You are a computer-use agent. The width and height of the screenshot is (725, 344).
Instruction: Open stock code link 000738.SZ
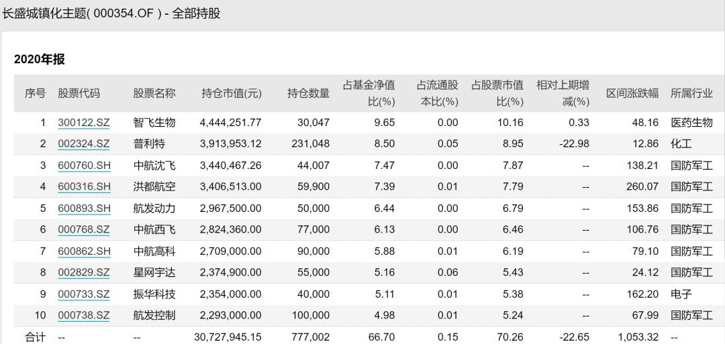(x=84, y=315)
